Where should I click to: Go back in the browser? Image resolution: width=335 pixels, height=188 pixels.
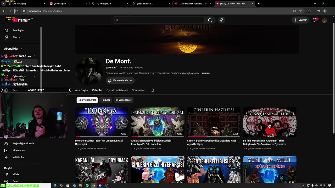click(4, 11)
